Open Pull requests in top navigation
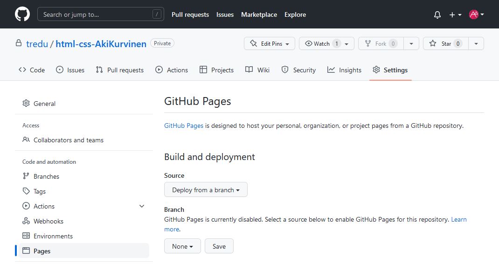The width and height of the screenshot is (499, 265). [x=190, y=14]
